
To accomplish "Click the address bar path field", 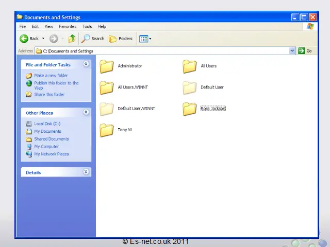I will (162, 51).
